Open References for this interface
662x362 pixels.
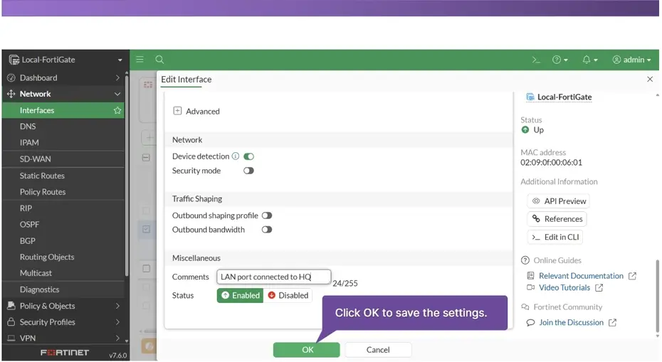coord(557,219)
